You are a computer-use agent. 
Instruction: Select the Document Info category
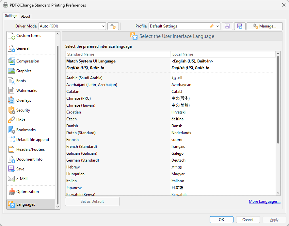click(x=29, y=159)
